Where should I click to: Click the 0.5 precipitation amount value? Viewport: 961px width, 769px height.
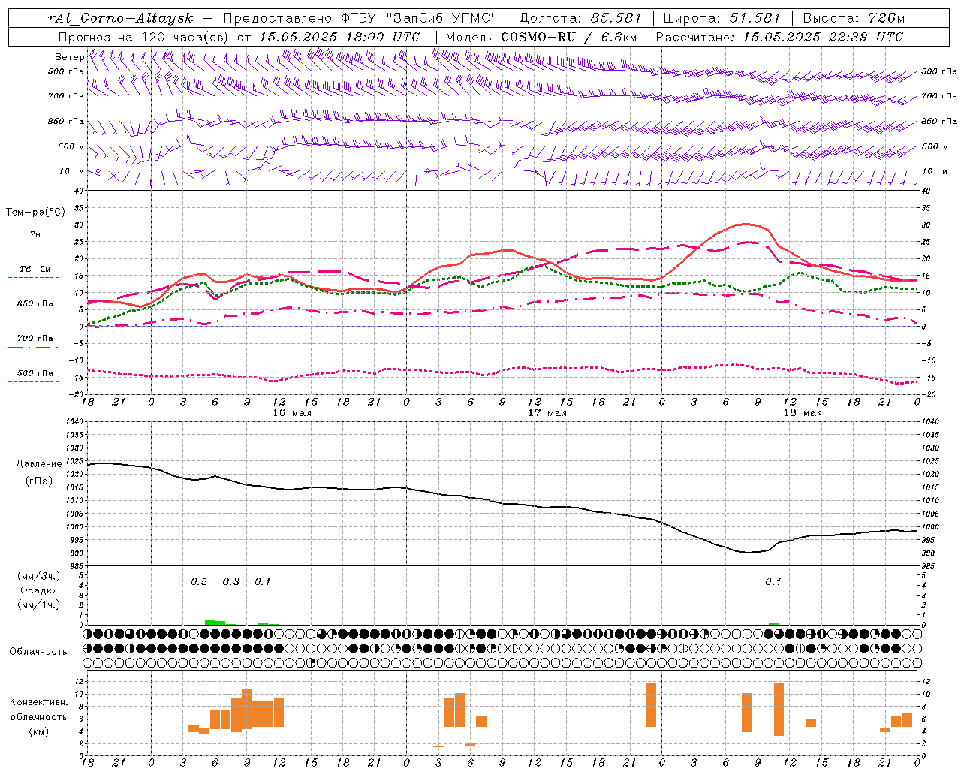(199, 582)
